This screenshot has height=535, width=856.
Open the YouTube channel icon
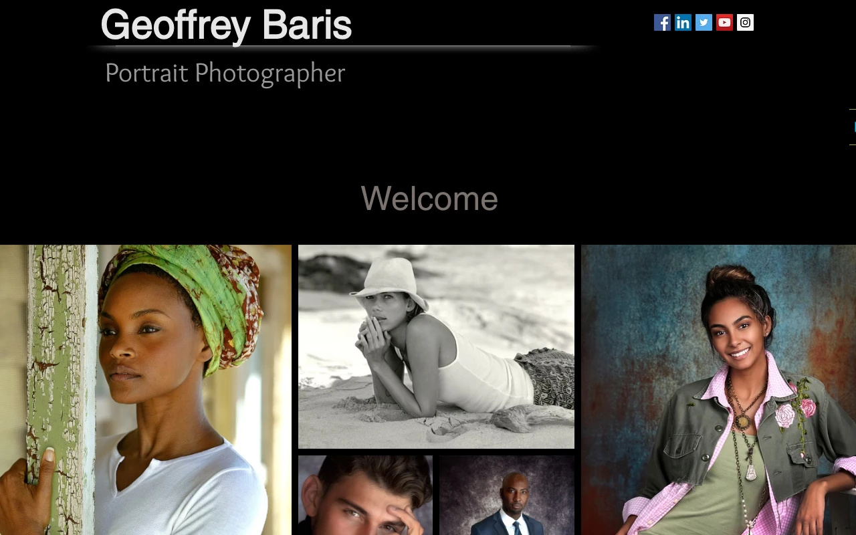point(724,23)
